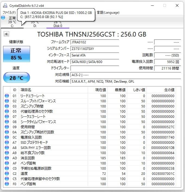
Task: Click the standard field ACS-2
Action: (126, 75)
